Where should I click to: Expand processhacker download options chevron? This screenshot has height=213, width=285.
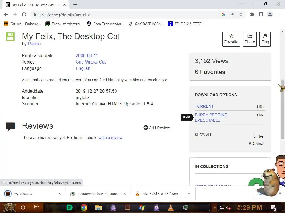point(124,194)
